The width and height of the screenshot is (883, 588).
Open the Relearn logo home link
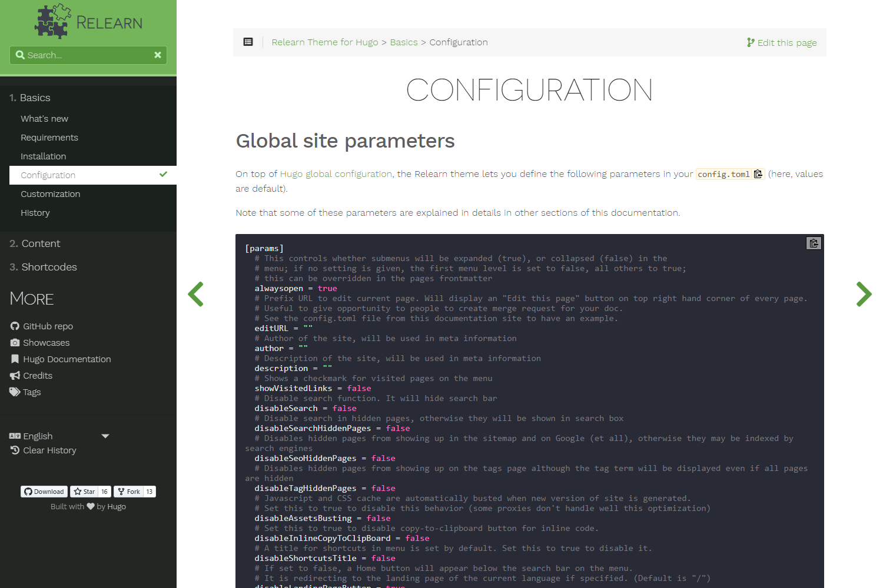(x=88, y=22)
